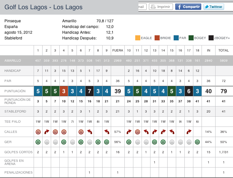Click the red BRIDIE legend swatch
Viewport: 233px width, 178px height.
click(157, 38)
